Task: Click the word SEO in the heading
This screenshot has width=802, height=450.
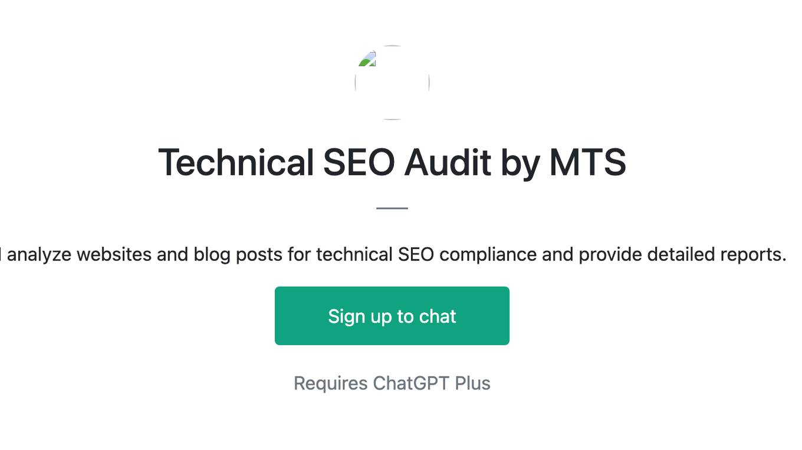Action: (359, 162)
